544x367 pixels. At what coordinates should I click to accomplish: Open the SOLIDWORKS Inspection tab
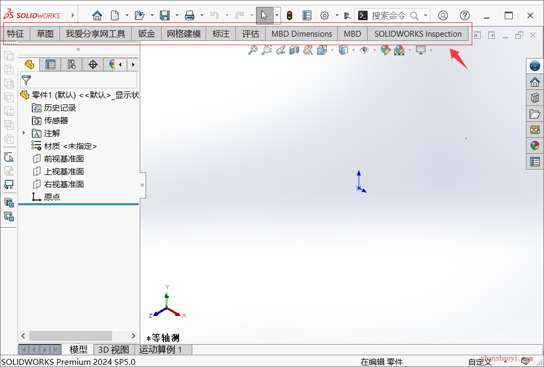coord(418,34)
